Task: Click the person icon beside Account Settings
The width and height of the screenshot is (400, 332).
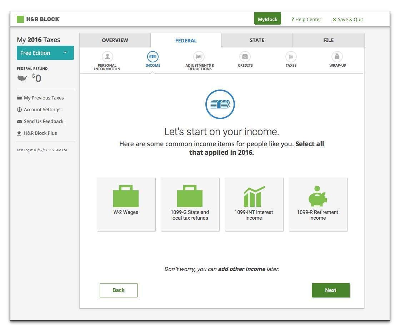Action: tap(19, 109)
